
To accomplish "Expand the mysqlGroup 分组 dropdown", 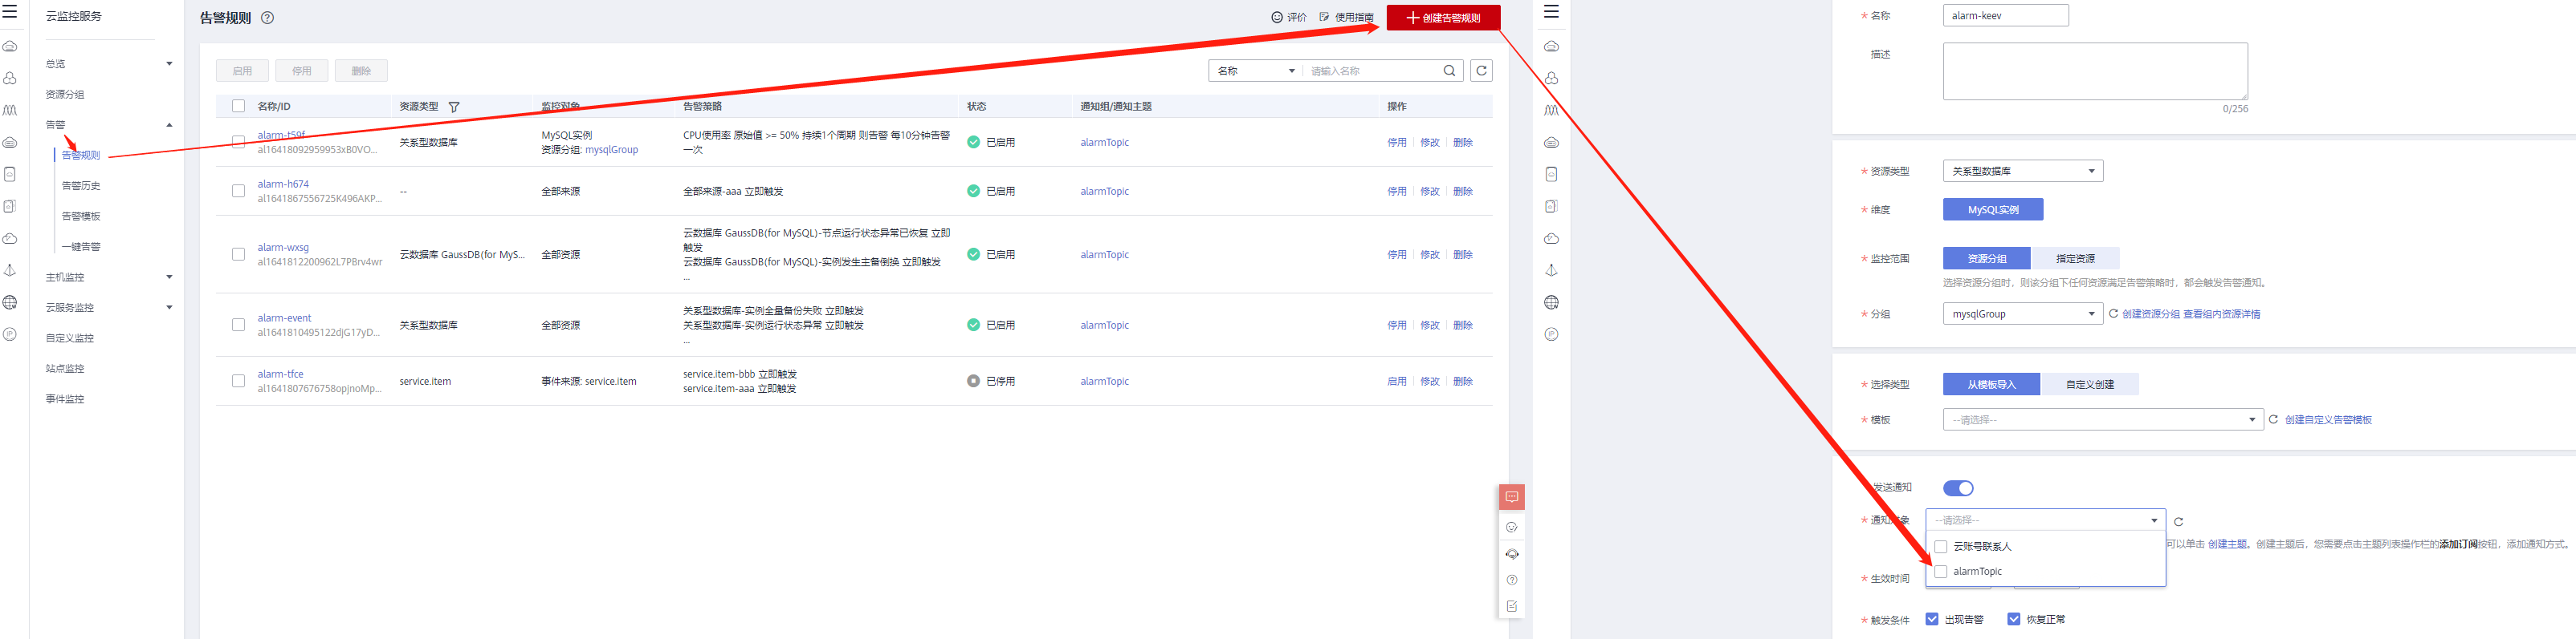I will tap(2022, 314).
